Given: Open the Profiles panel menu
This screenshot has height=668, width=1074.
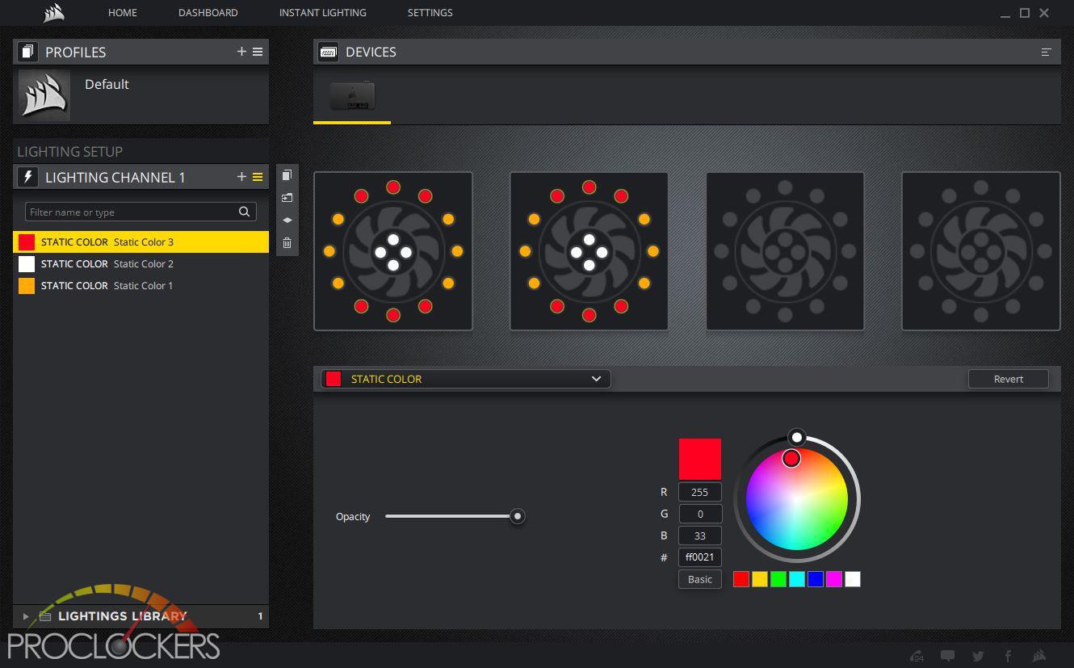Looking at the screenshot, I should (x=258, y=51).
